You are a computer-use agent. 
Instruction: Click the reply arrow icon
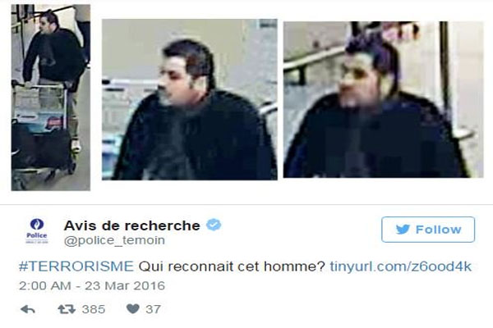[28, 309]
